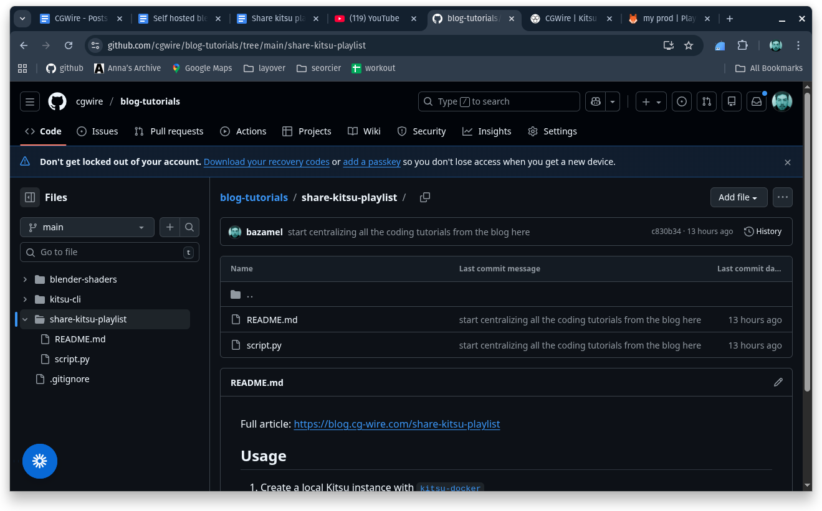
Task: View site information icon in address bar
Action: [x=95, y=45]
